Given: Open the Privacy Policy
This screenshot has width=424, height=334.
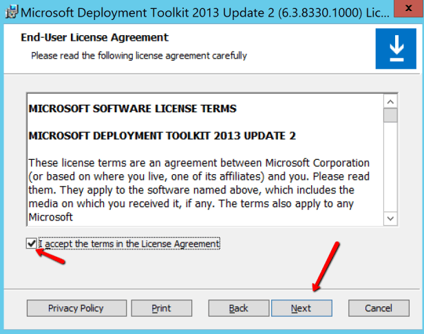Looking at the screenshot, I should point(76,308).
